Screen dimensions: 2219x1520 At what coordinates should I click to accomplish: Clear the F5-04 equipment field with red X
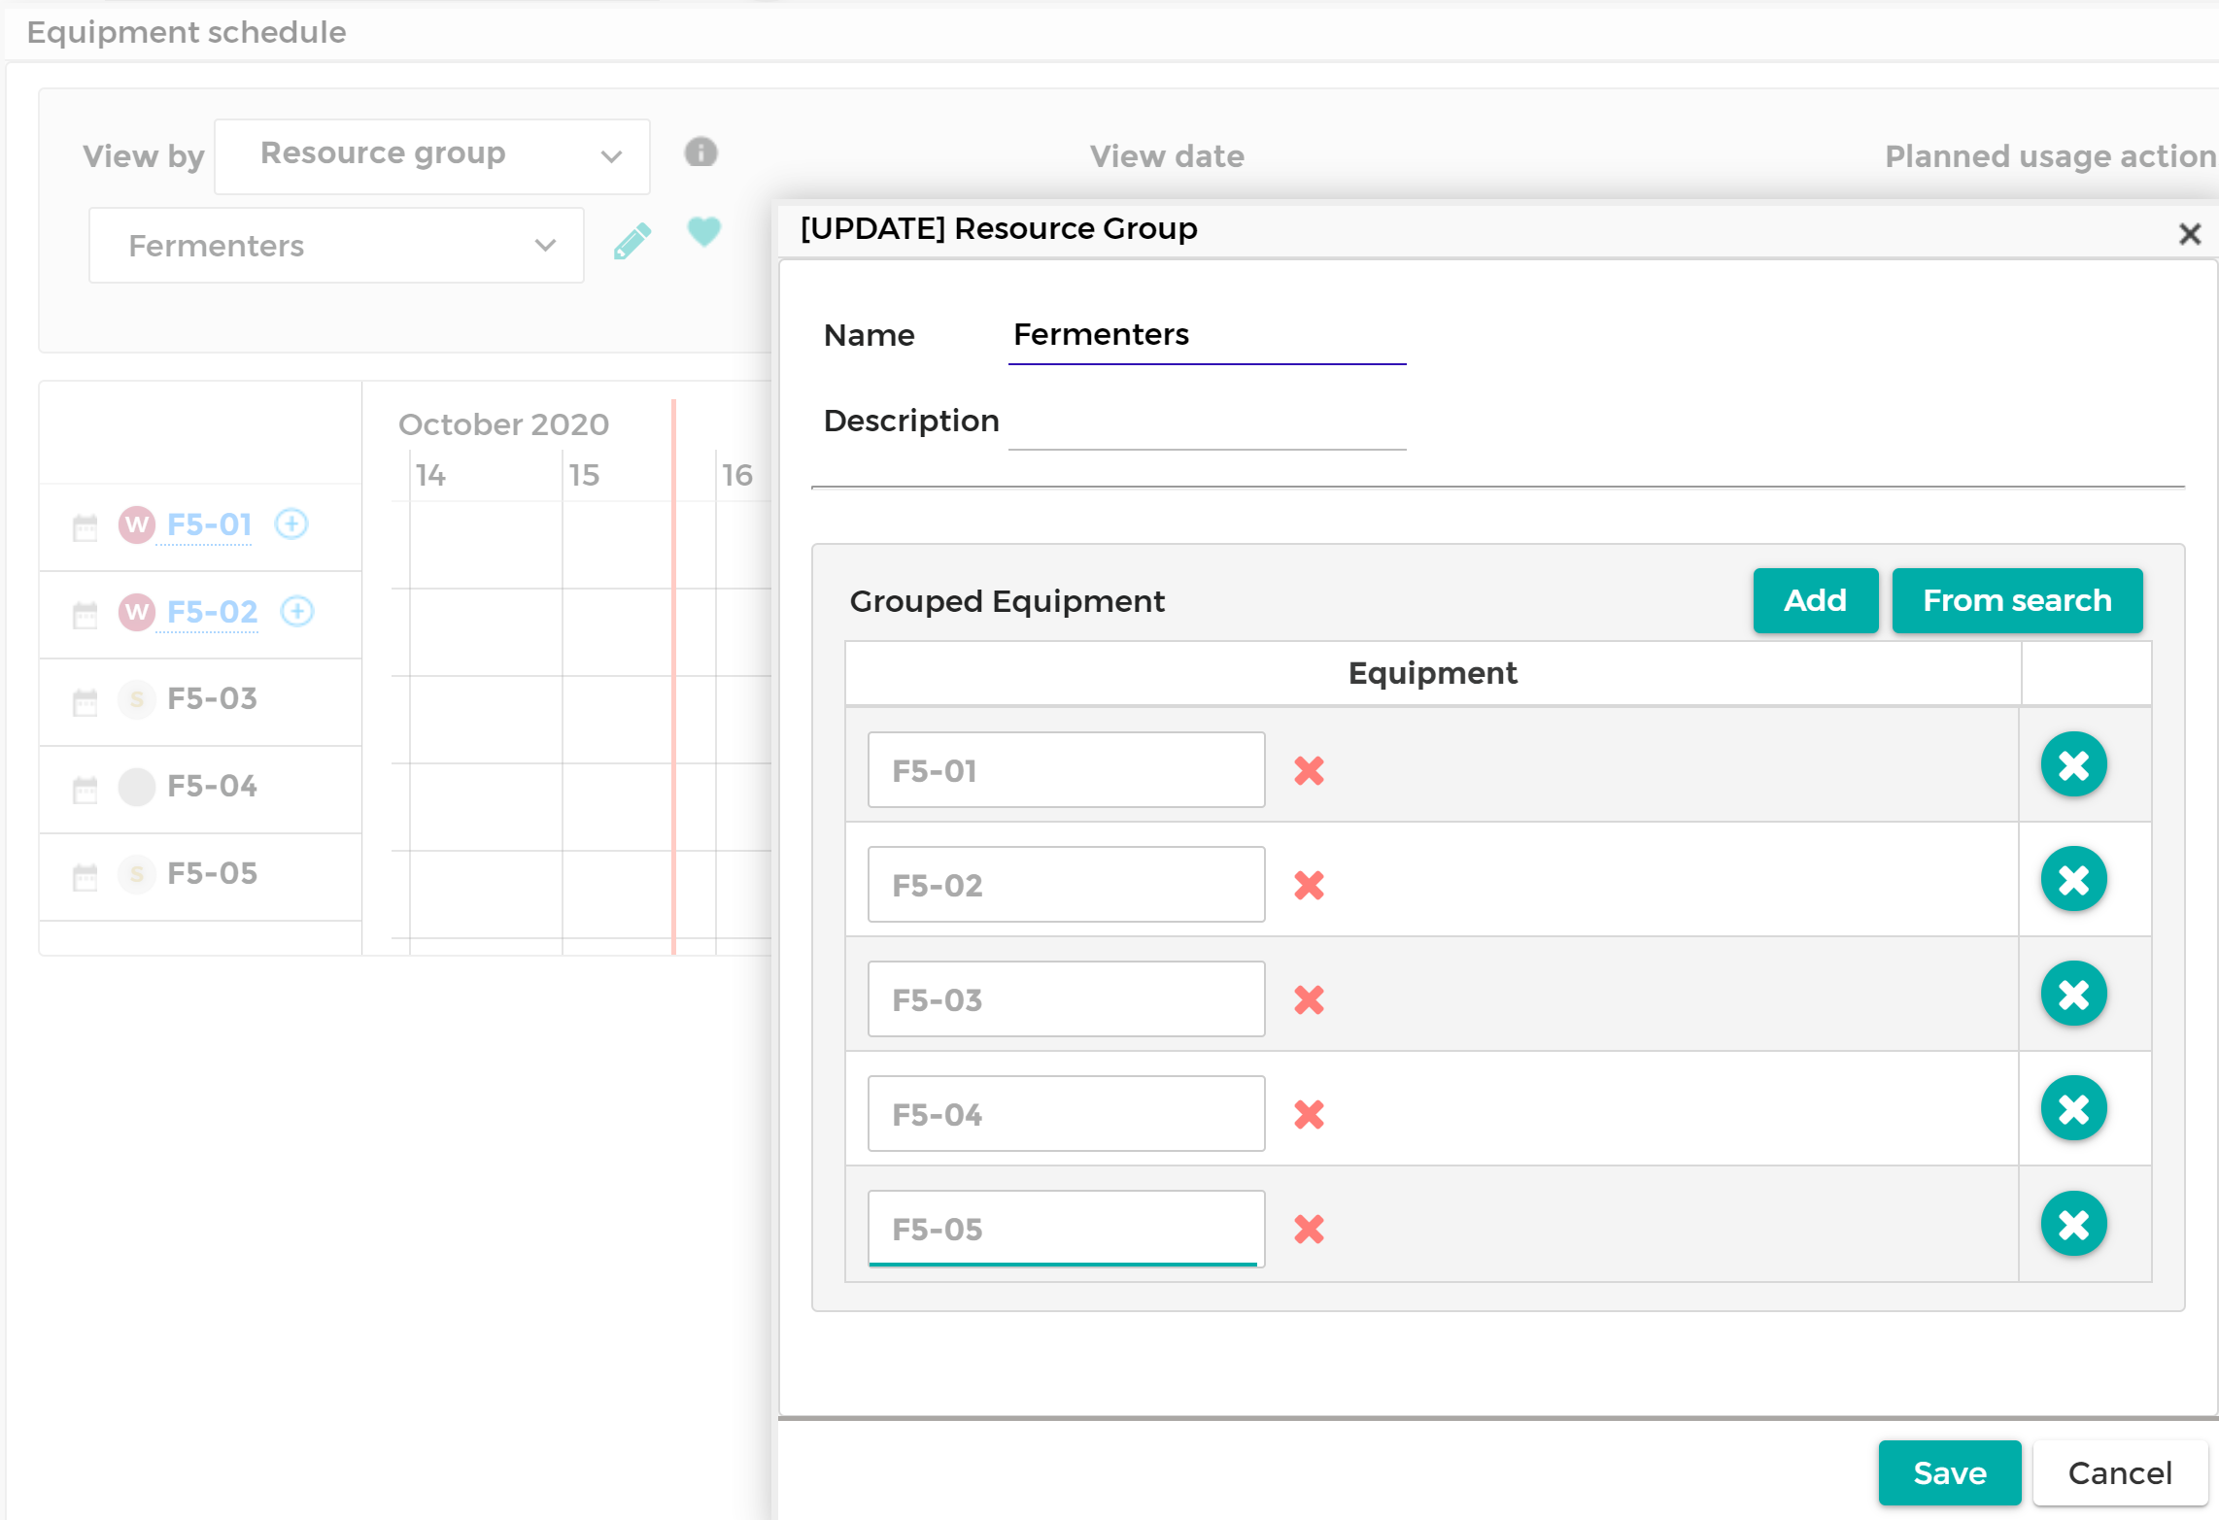[1309, 1114]
